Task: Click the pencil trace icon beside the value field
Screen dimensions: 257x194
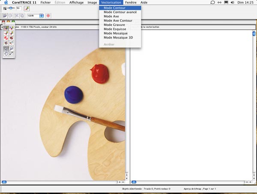Action: point(26,8)
